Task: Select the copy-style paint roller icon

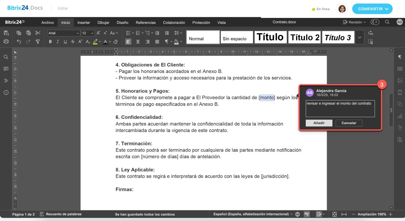Action: (38, 41)
